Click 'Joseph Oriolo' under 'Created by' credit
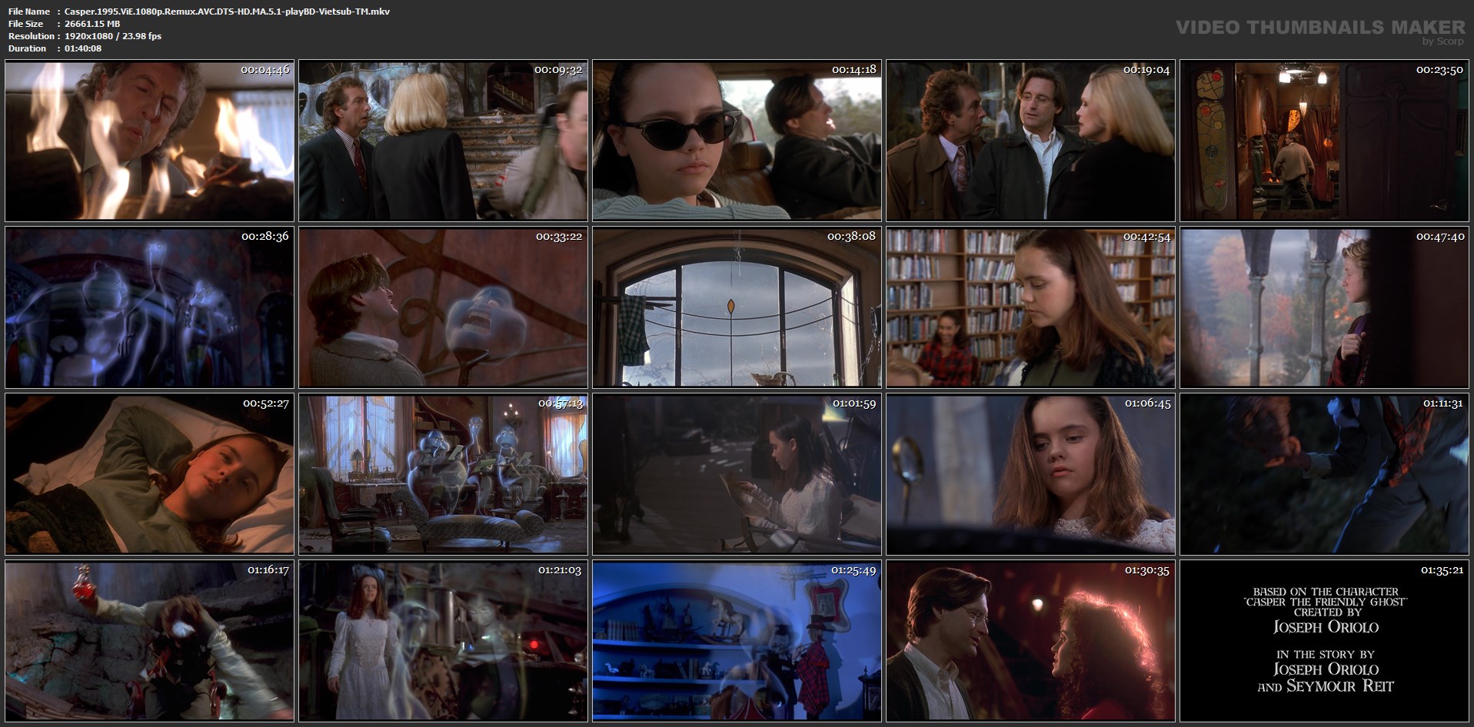The height and width of the screenshot is (727, 1474). coord(1326,627)
